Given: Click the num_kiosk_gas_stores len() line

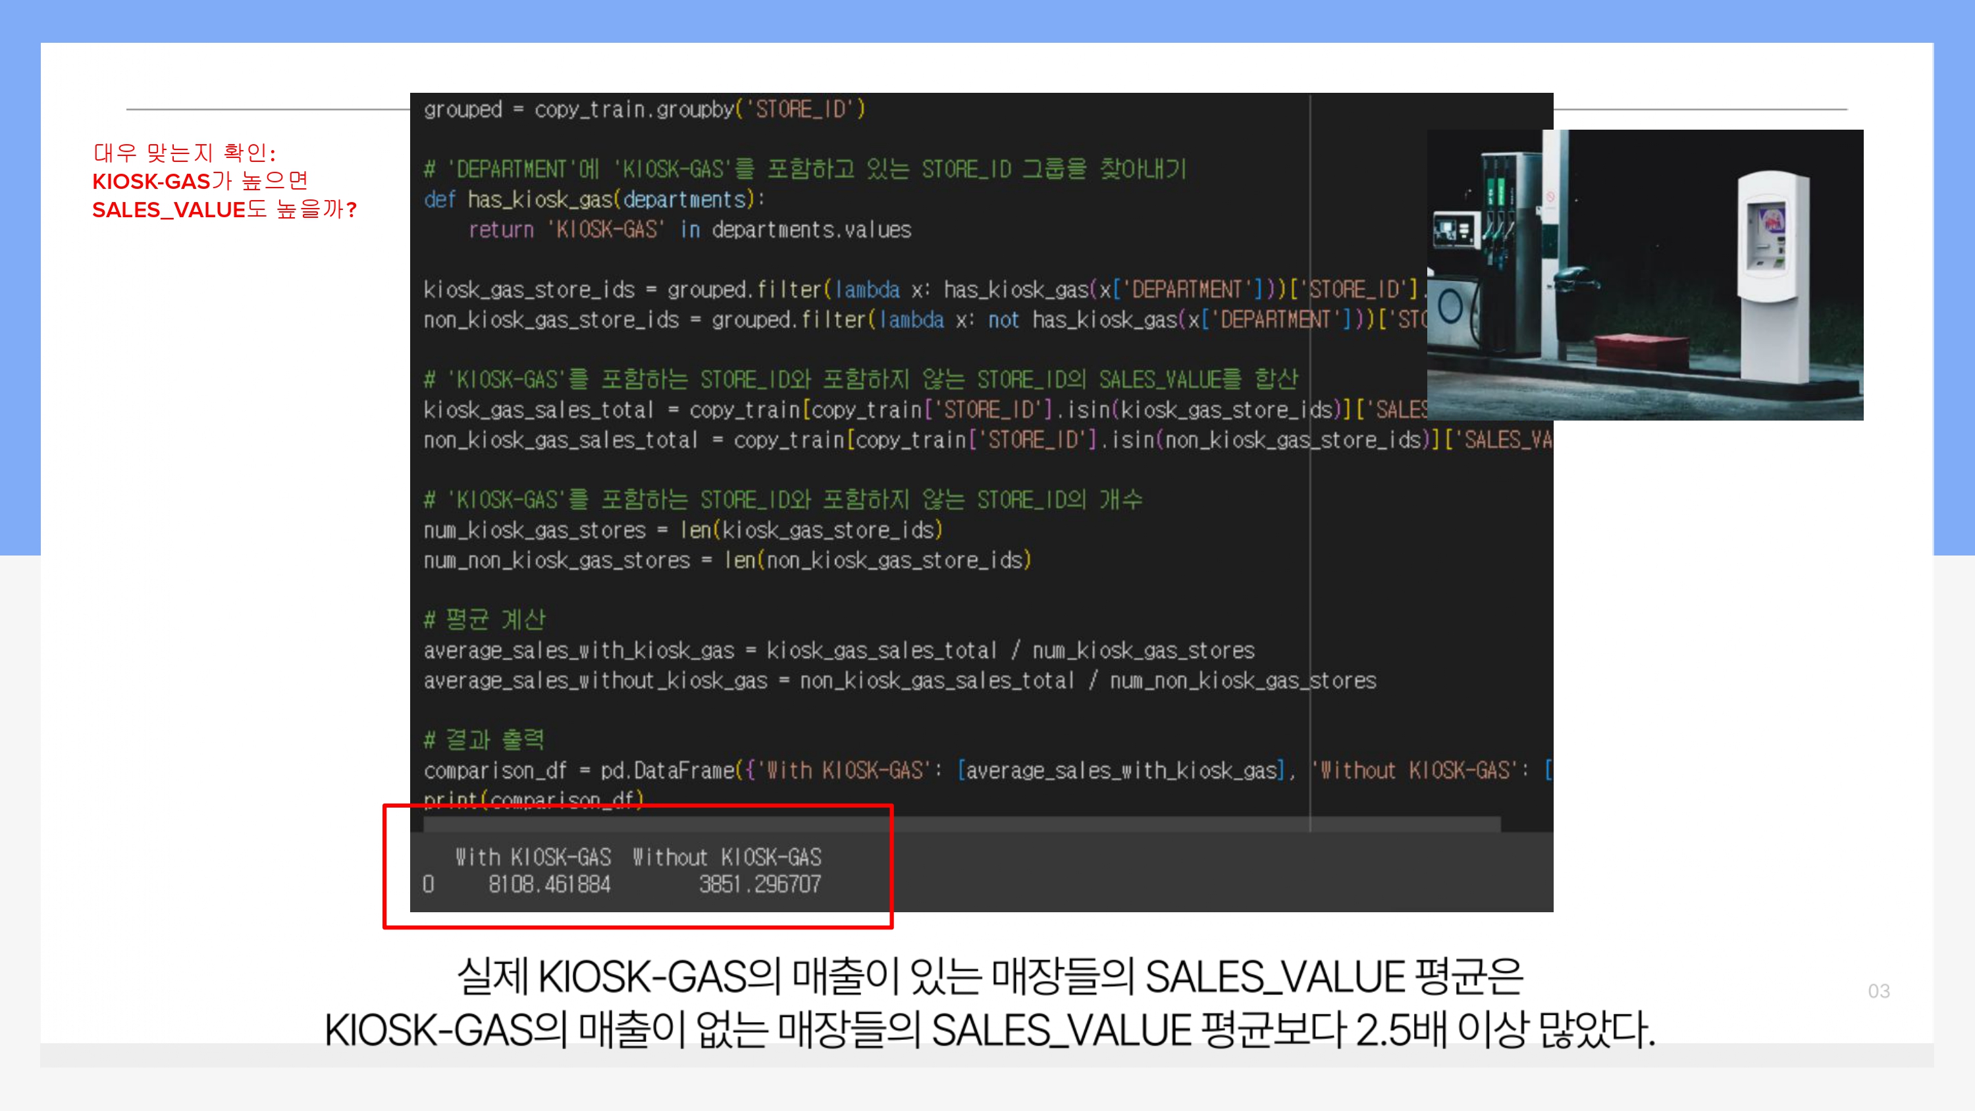Looking at the screenshot, I should click(682, 530).
